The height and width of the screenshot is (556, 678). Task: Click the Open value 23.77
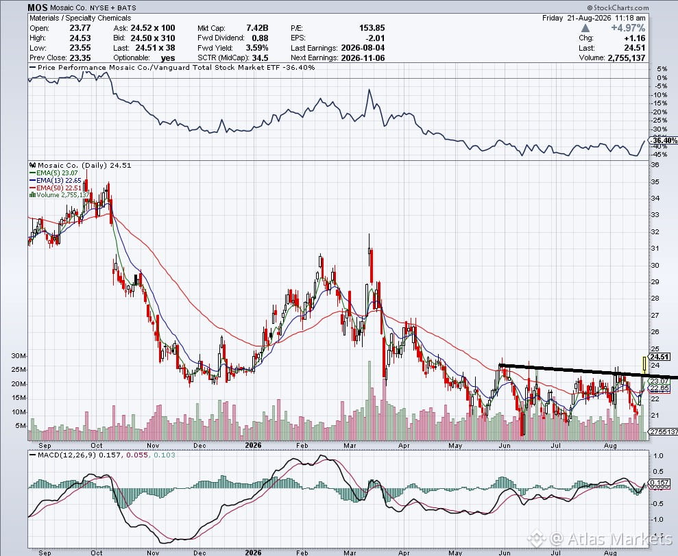(x=80, y=28)
